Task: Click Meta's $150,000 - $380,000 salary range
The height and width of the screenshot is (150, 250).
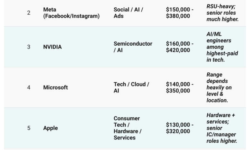Action: point(179,13)
